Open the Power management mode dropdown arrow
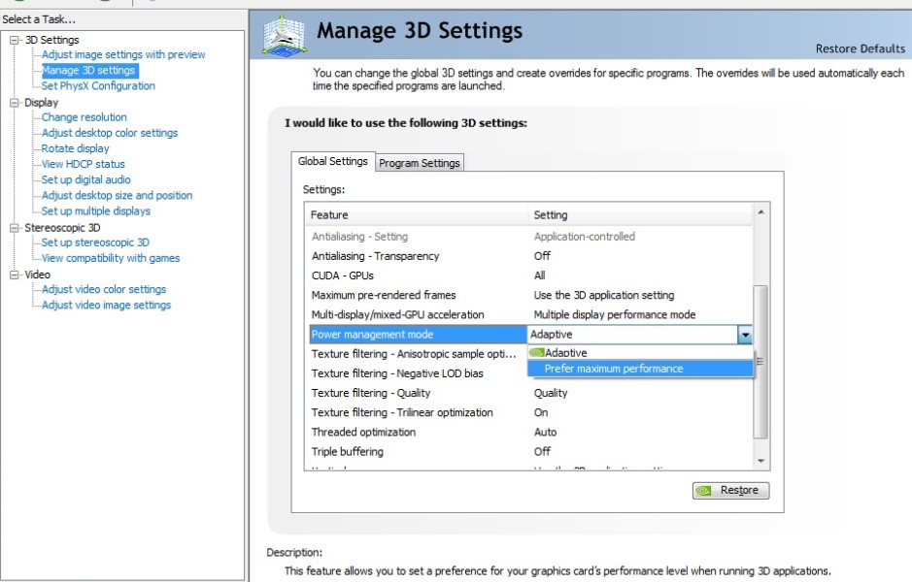 tap(745, 335)
